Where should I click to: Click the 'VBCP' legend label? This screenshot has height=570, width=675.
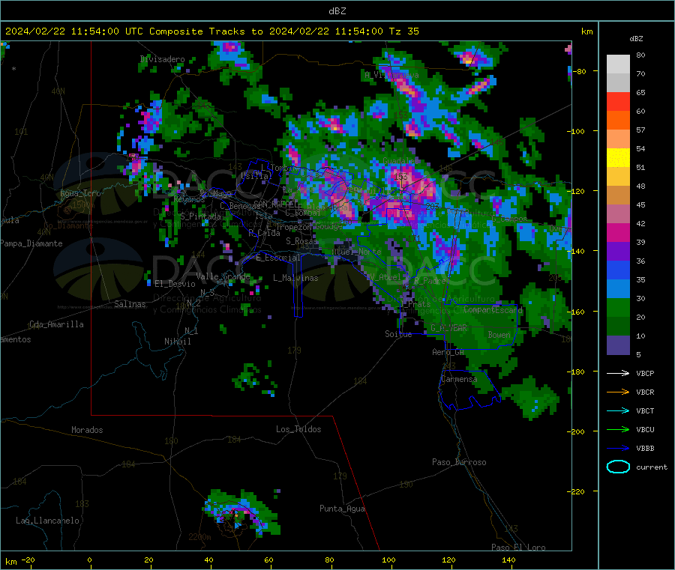coord(645,374)
